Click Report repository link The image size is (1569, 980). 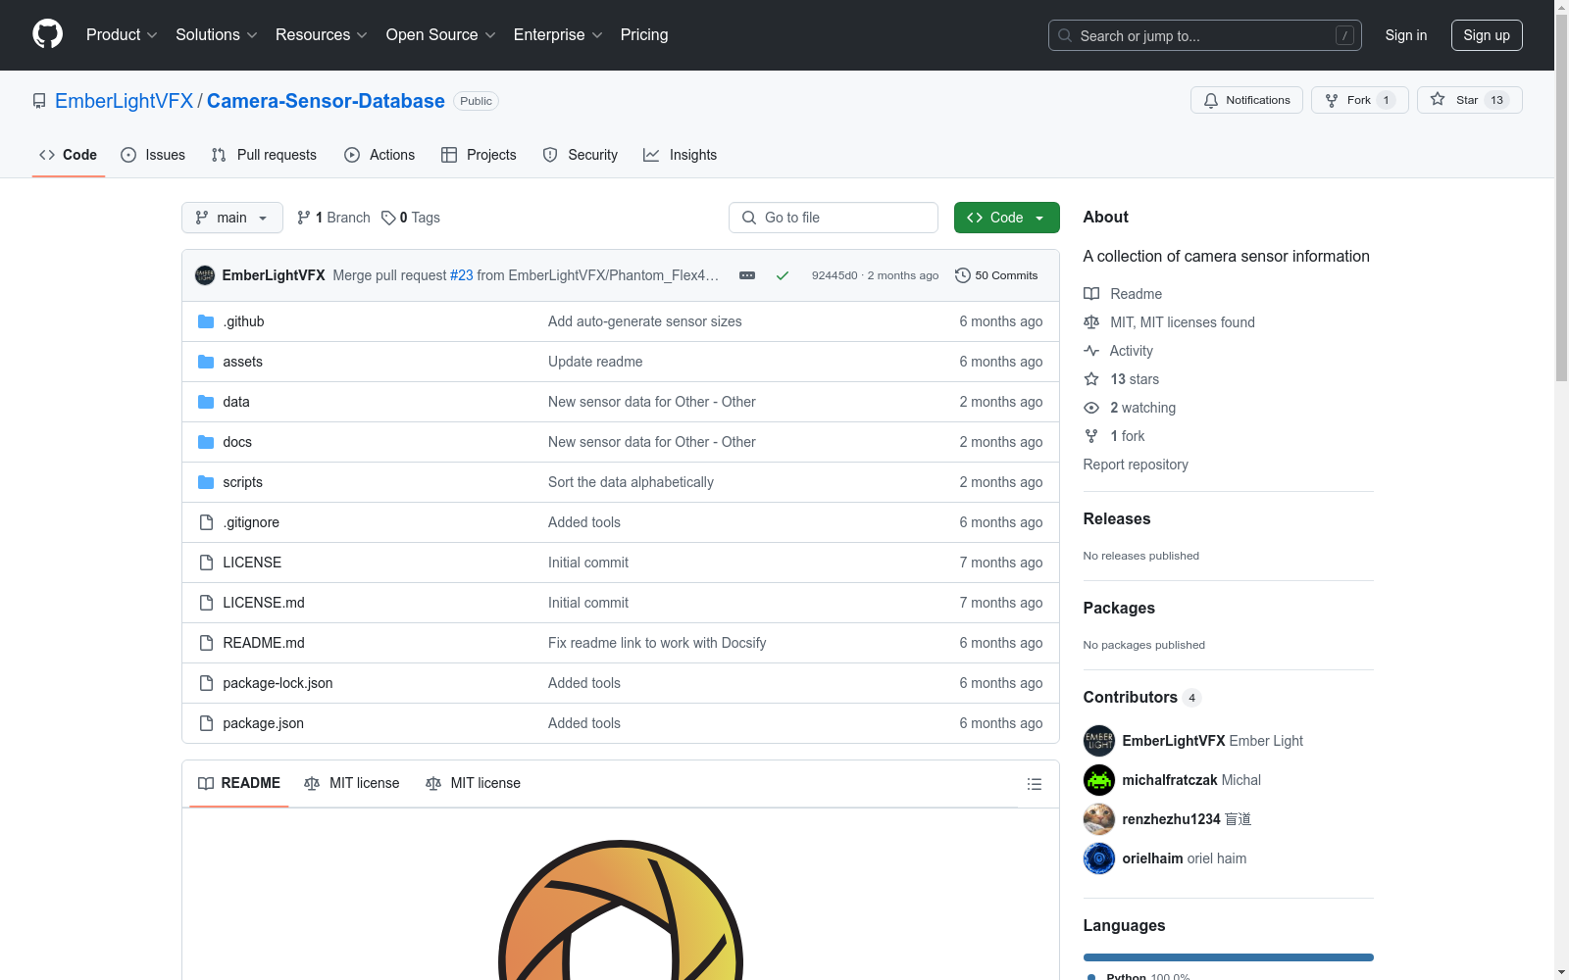1136,465
